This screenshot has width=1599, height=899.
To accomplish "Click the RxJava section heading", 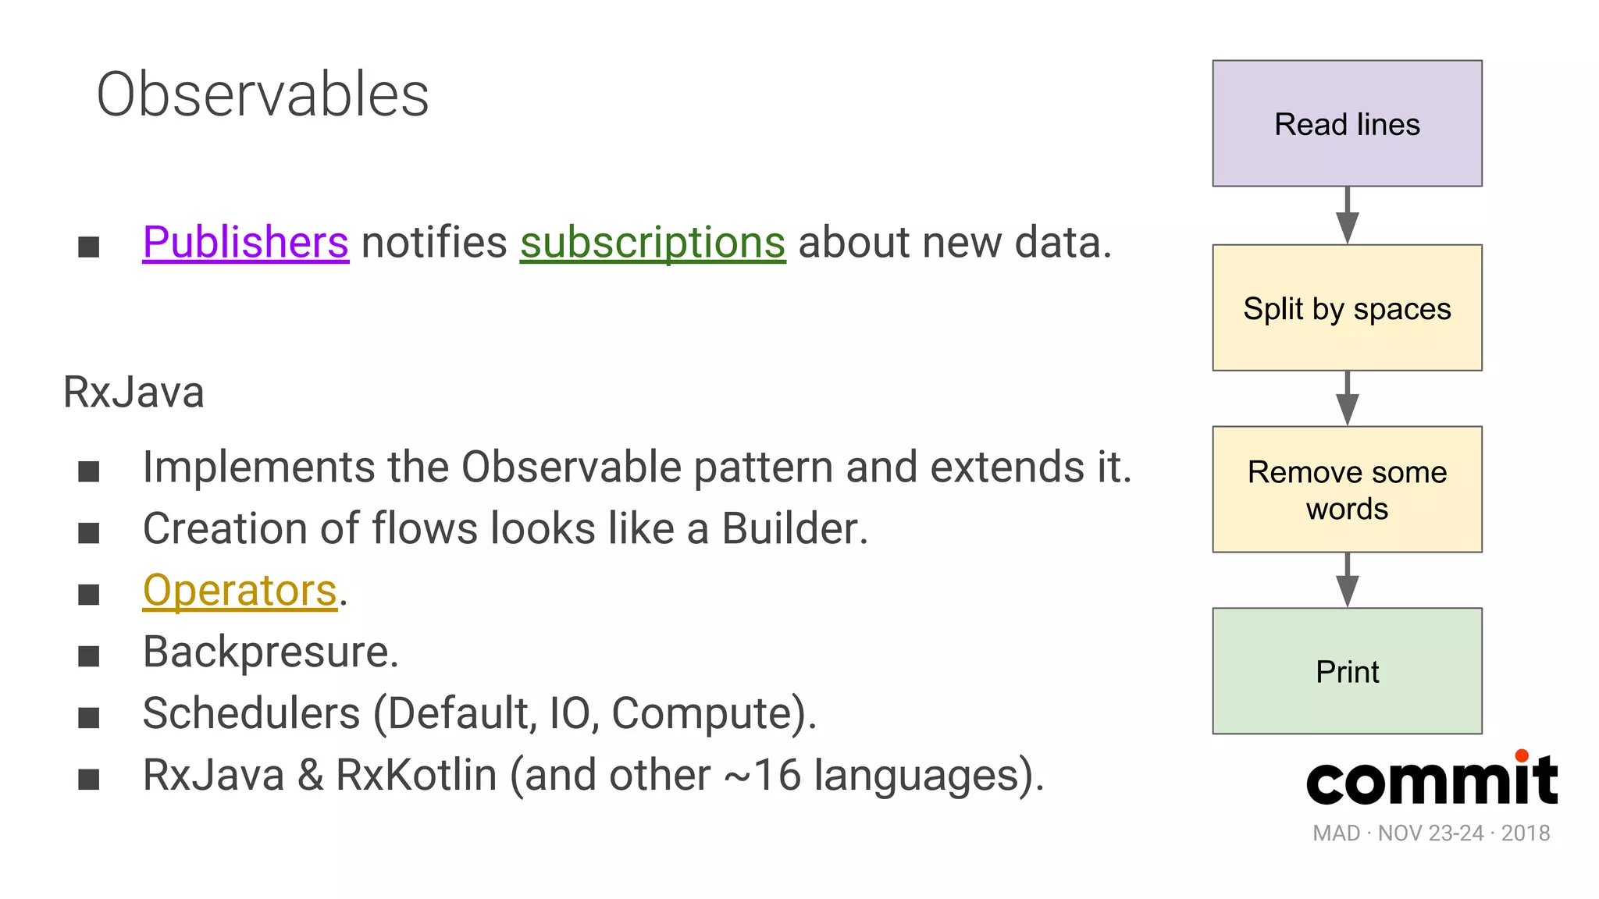I will pos(134,392).
